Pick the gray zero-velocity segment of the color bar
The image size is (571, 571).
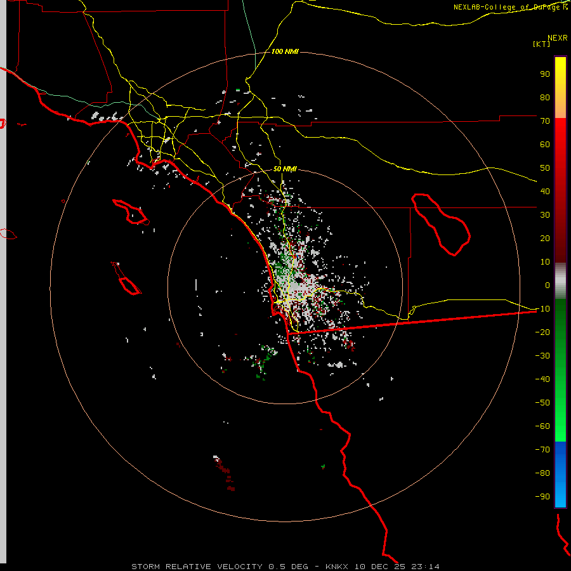coord(560,281)
